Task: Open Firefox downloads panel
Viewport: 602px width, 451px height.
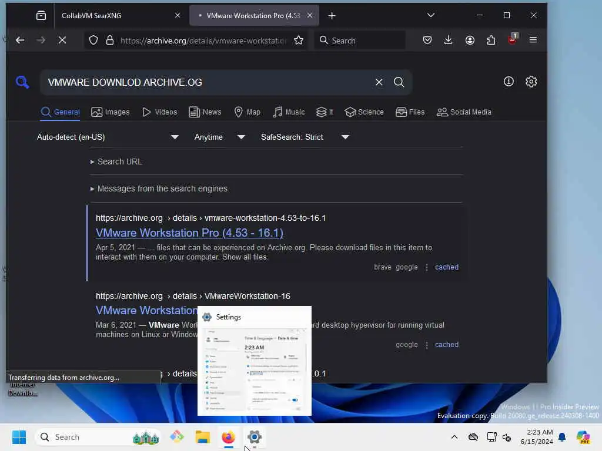Action: (x=448, y=41)
